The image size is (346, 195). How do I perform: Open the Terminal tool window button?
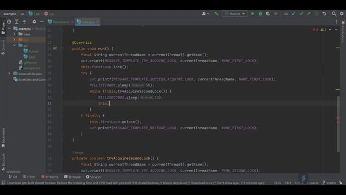[x=72, y=177]
